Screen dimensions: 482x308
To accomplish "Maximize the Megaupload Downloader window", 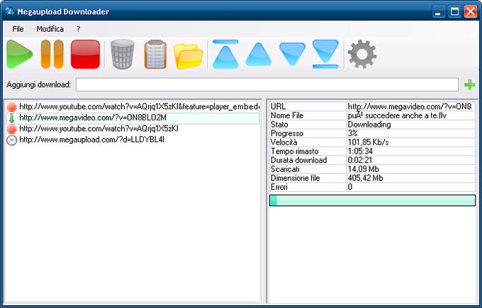I will point(454,11).
